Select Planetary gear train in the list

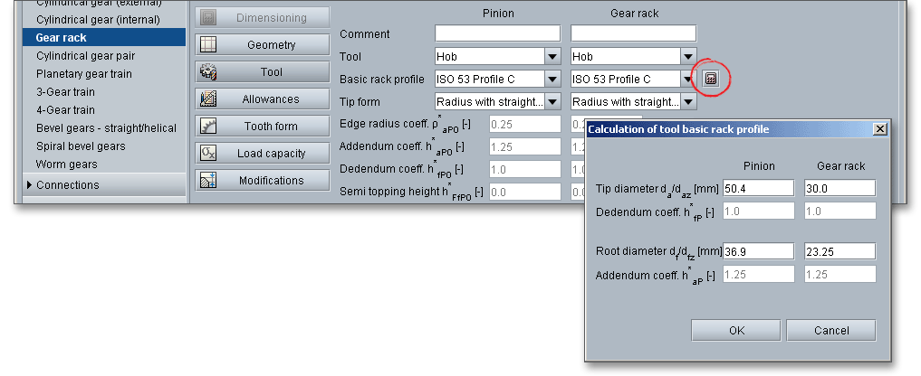(x=85, y=74)
